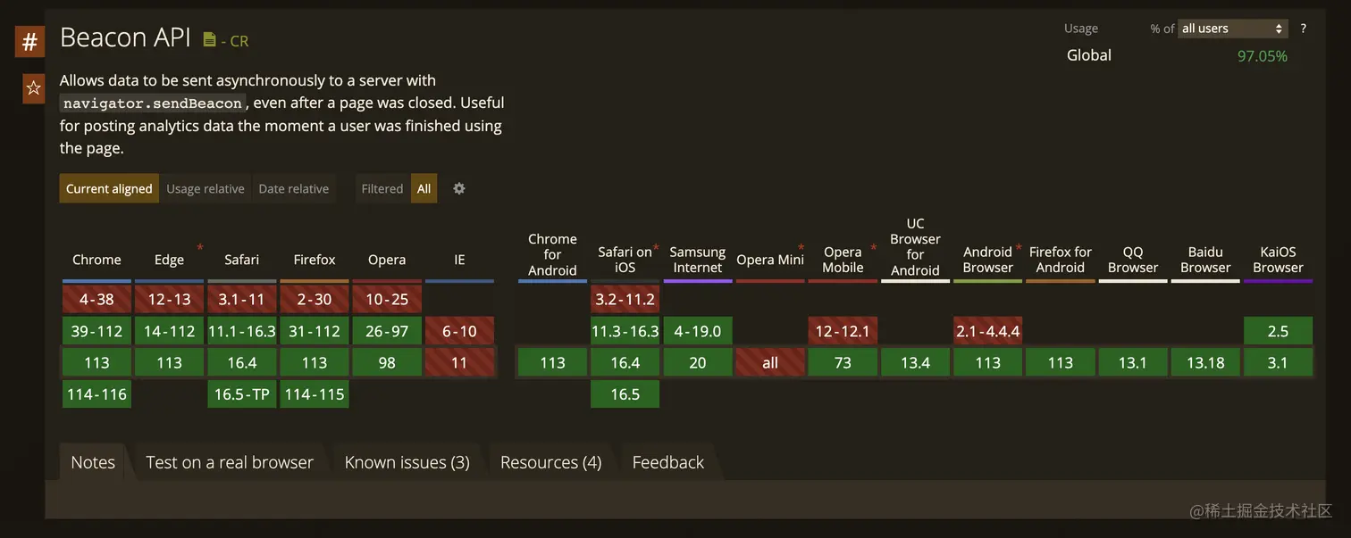The height and width of the screenshot is (538, 1351).
Task: Click the usage help question mark
Action: coord(1303,29)
